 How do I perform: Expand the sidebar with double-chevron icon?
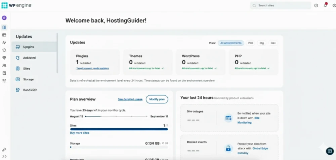point(4,156)
